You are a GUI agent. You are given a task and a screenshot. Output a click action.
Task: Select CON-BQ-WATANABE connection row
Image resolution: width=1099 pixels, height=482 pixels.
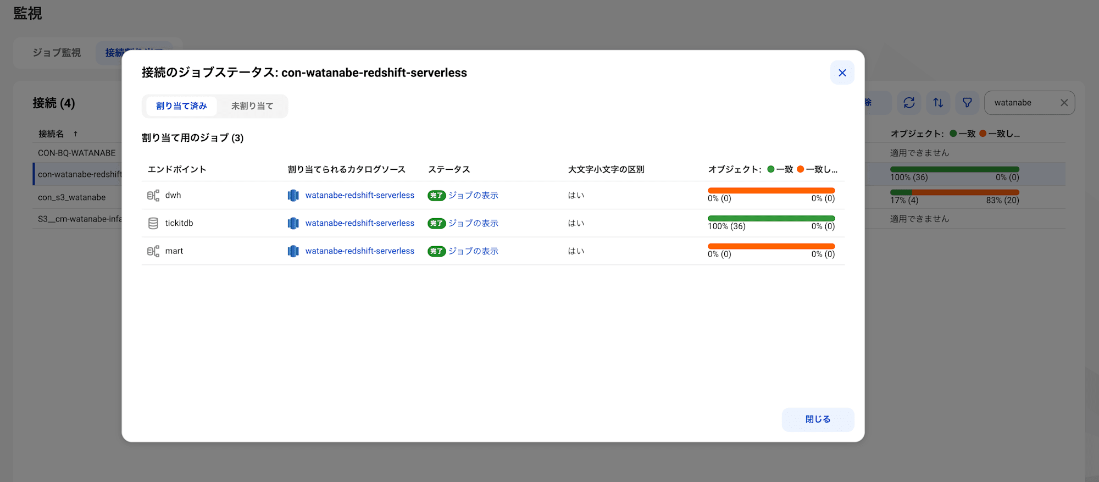pyautogui.click(x=77, y=153)
